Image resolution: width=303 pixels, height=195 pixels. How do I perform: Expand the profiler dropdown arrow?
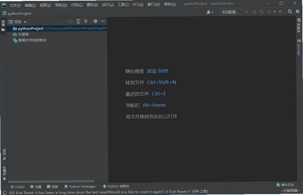coord(274,12)
